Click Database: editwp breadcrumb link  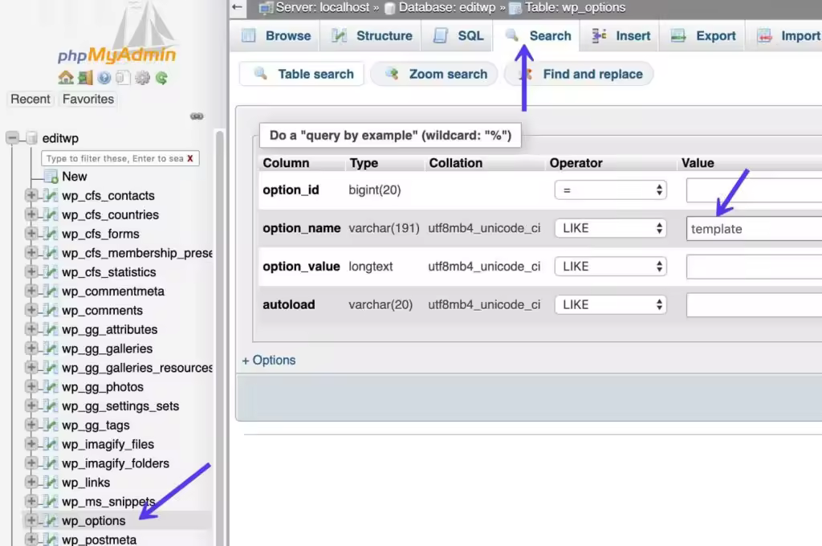(x=446, y=8)
